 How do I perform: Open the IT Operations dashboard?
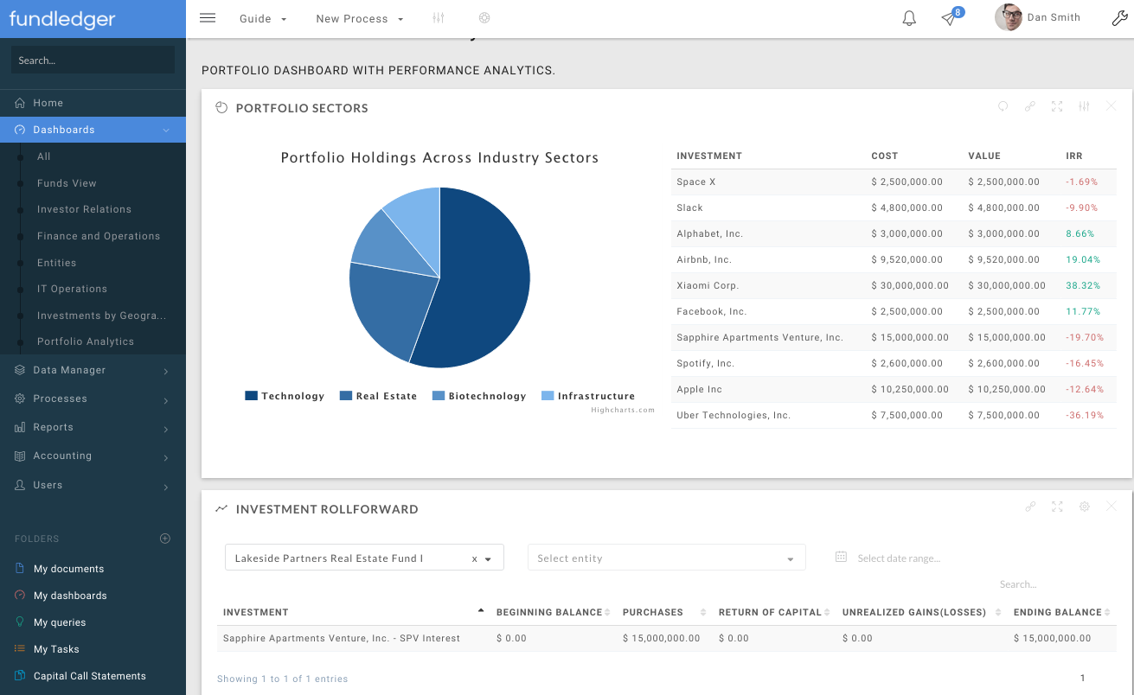(72, 289)
